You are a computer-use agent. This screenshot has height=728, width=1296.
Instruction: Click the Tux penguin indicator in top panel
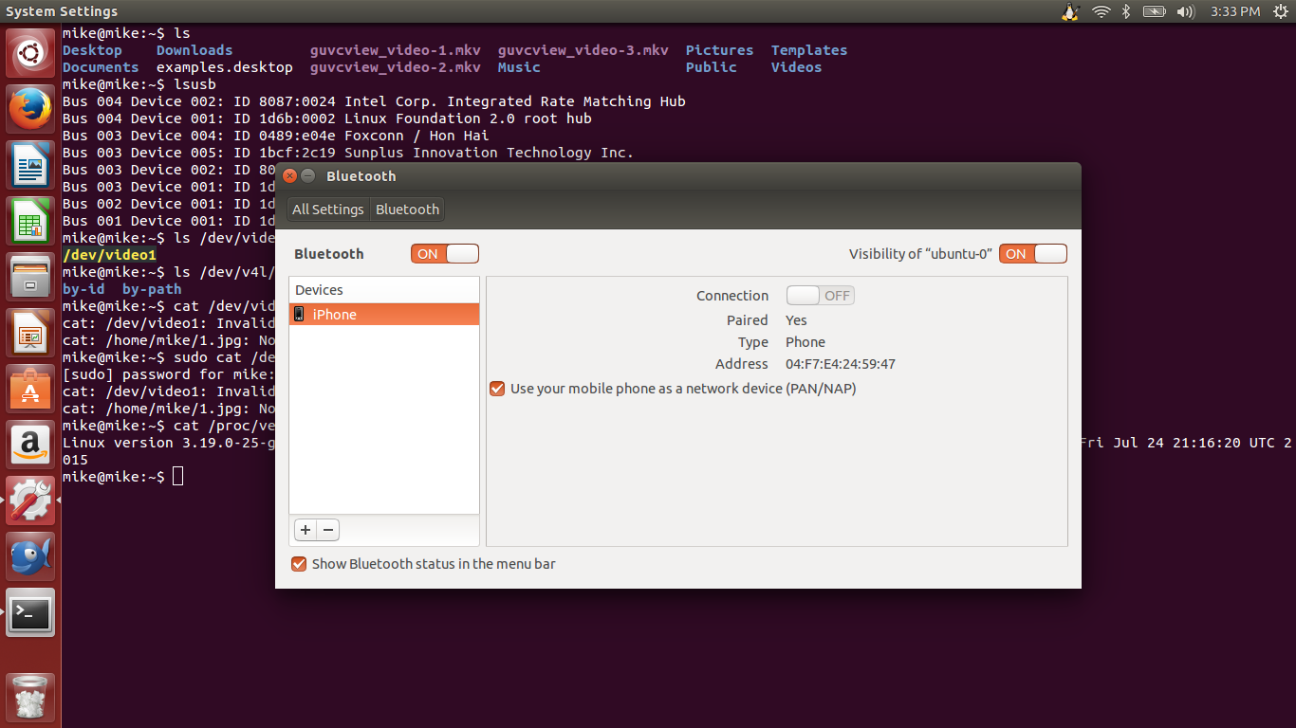1071,11
